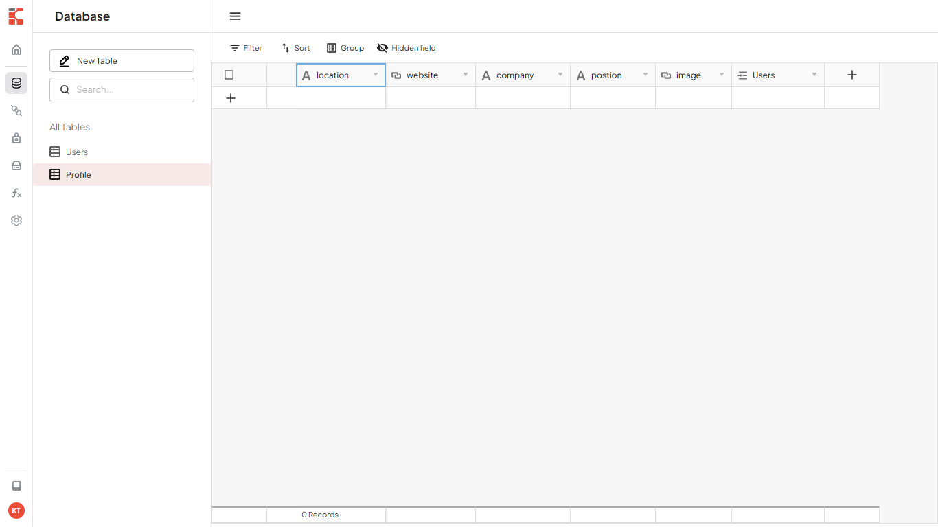Screen dimensions: 938x527
Task: Expand the website column dropdown arrow
Action: tap(466, 75)
